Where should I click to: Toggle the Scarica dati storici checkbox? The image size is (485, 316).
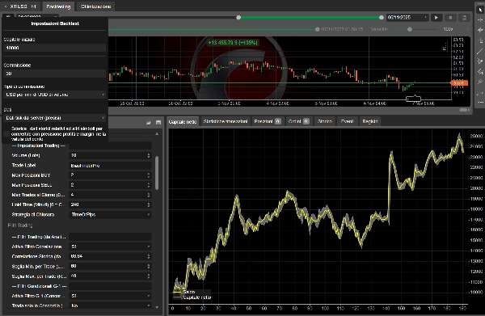pyautogui.click(x=6, y=133)
